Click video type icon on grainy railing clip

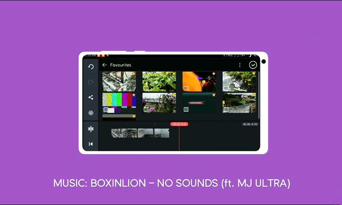pos(106,88)
